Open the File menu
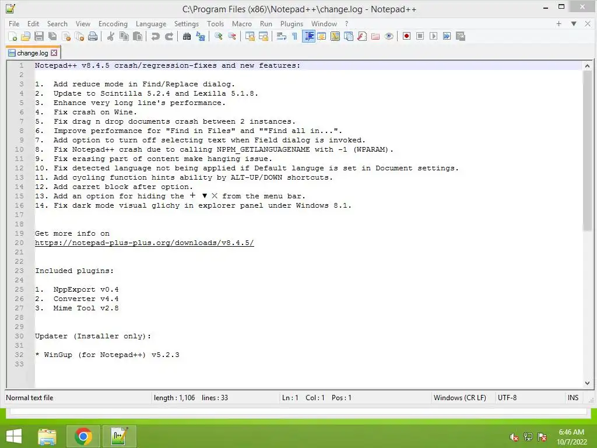 14,23
